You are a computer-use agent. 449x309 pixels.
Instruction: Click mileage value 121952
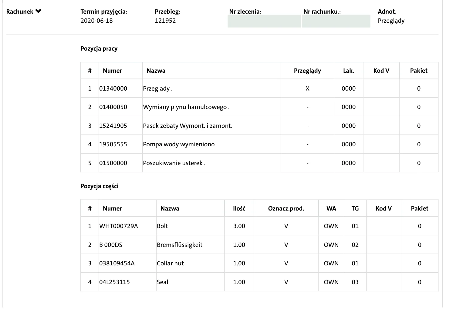point(165,21)
